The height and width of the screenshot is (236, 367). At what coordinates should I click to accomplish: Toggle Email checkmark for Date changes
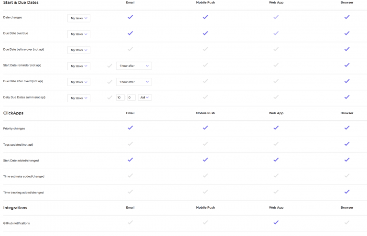[x=130, y=17]
